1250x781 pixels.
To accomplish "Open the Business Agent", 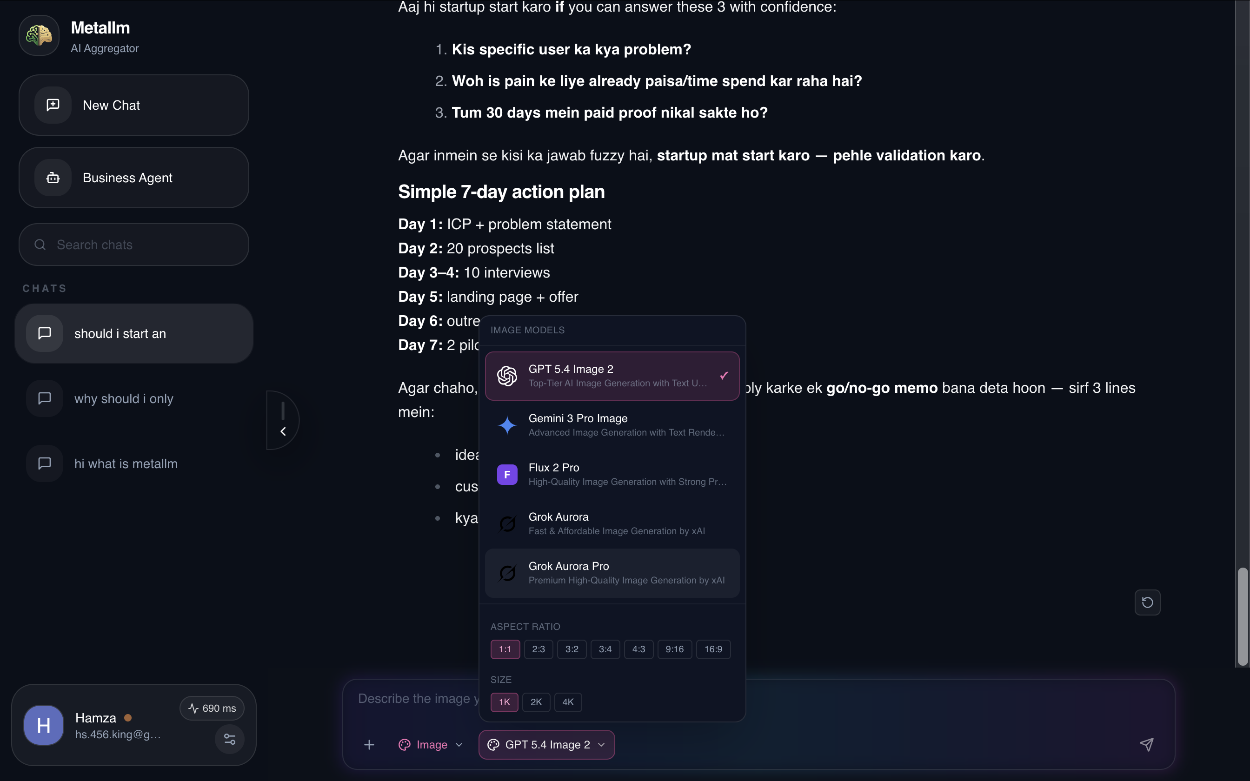I will [x=134, y=178].
